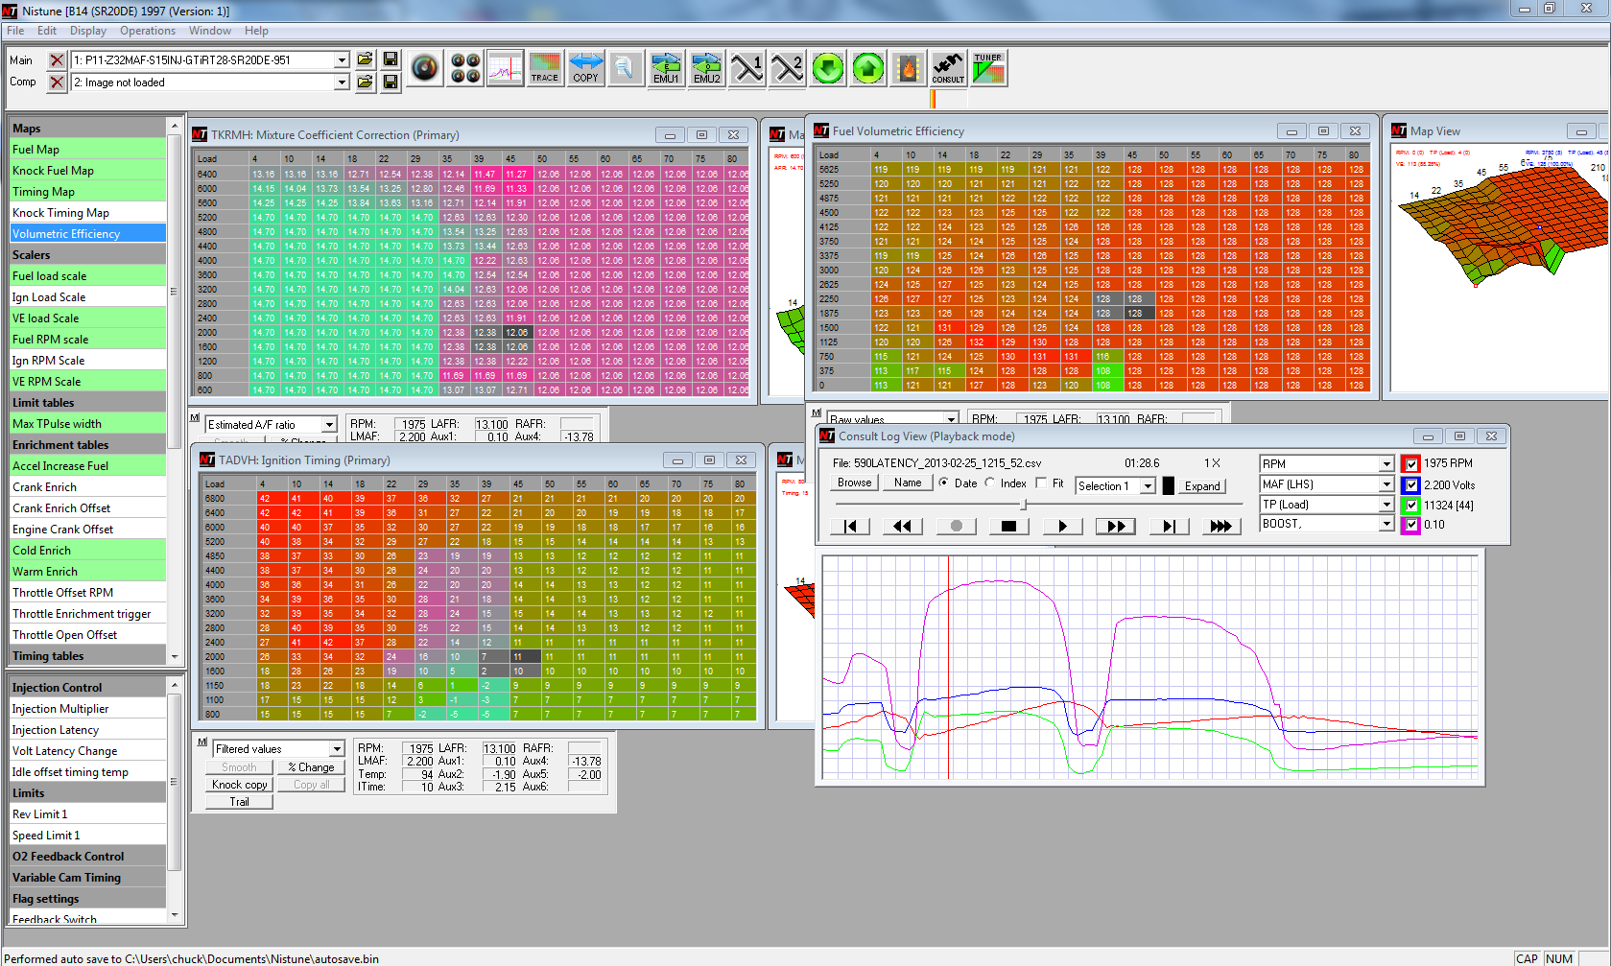Uncheck the red RPM channel checkbox
Image resolution: width=1611 pixels, height=966 pixels.
1410,464
